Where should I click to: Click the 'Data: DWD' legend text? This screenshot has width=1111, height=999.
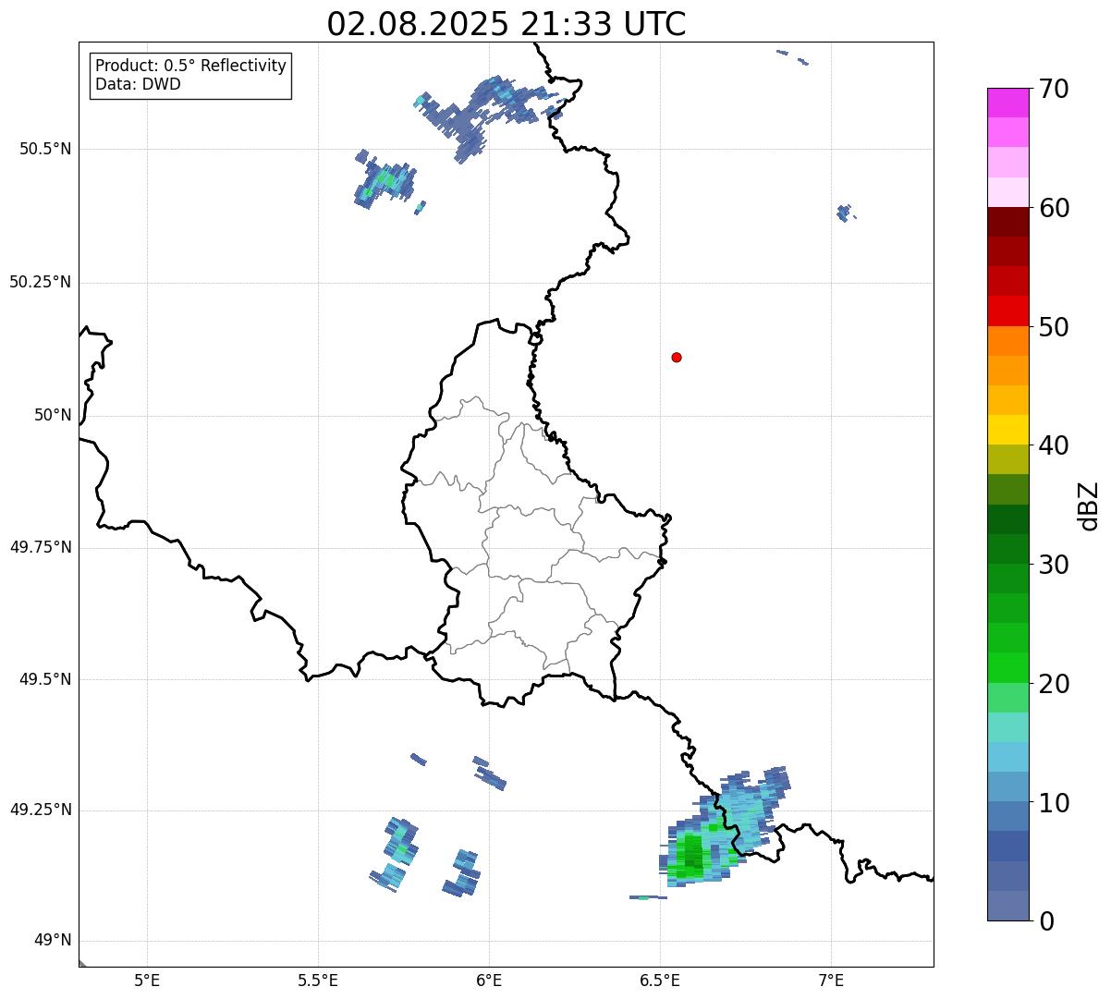[x=138, y=84]
